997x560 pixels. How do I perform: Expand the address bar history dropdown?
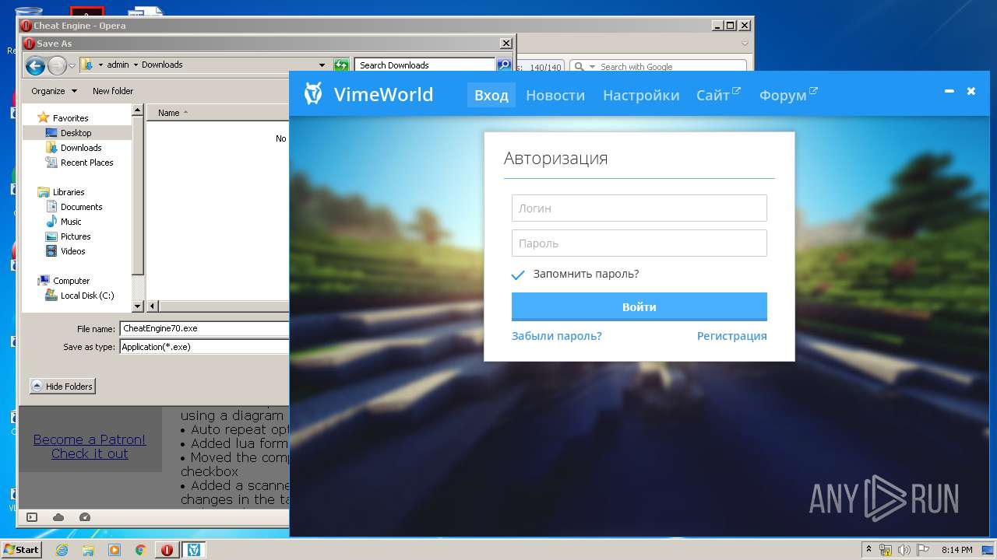point(322,65)
